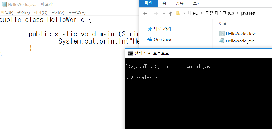The height and width of the screenshot is (129, 272).
Task: Click the folder icon in address bar
Action: pos(178,13)
